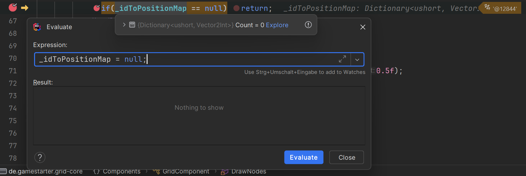Close the Evaluate dialog with the X
This screenshot has width=526, height=176.
(363, 27)
